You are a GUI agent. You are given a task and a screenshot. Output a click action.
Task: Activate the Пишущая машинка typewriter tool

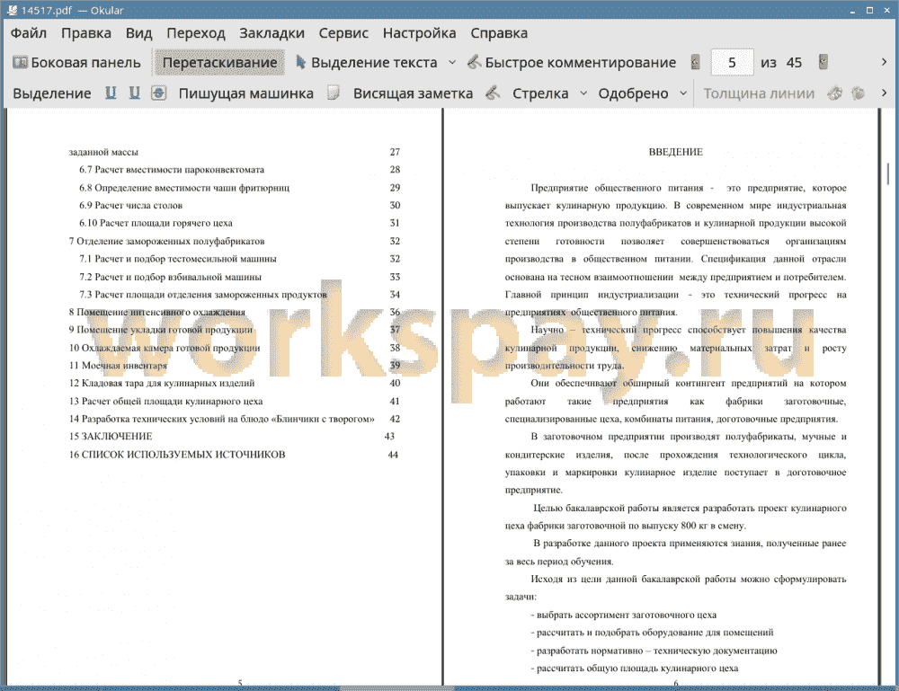coord(246,93)
